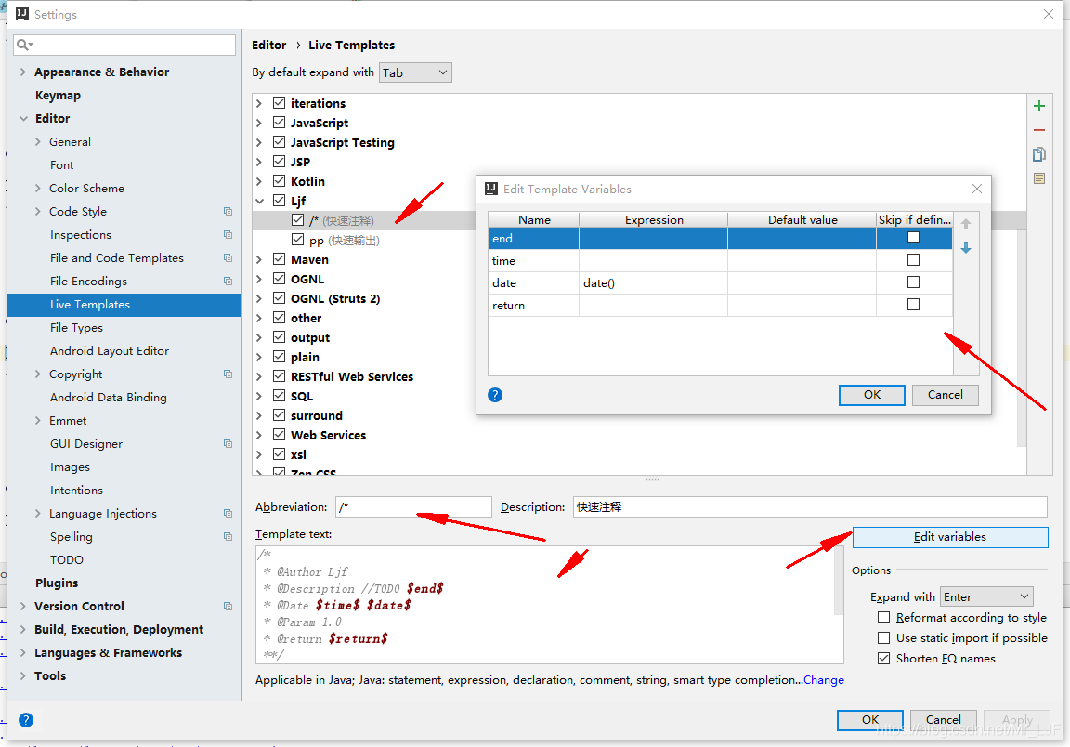Expand the SQL template group

point(259,397)
